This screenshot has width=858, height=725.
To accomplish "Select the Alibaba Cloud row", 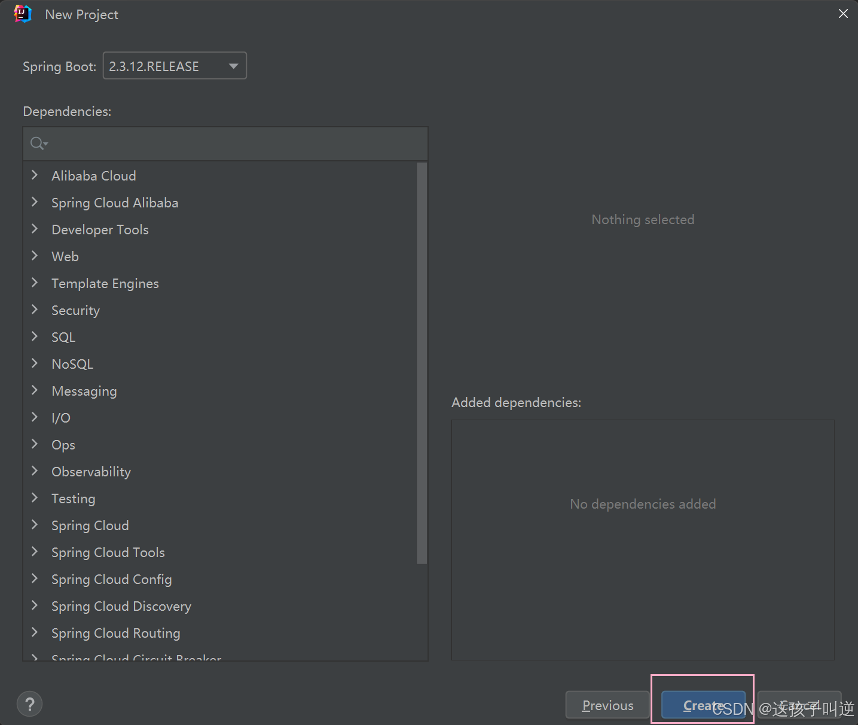I will click(x=220, y=176).
